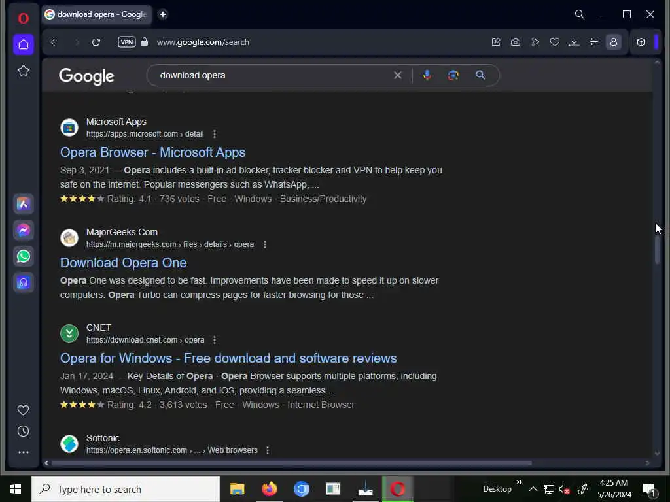Click the vertical scrollbar thumb
The height and width of the screenshot is (502, 670).
[x=657, y=249]
